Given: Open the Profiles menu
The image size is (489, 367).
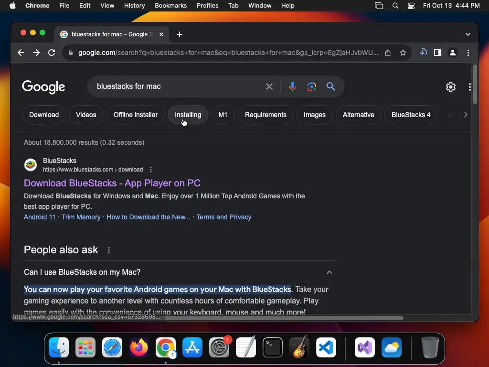Looking at the screenshot, I should 207,6.
